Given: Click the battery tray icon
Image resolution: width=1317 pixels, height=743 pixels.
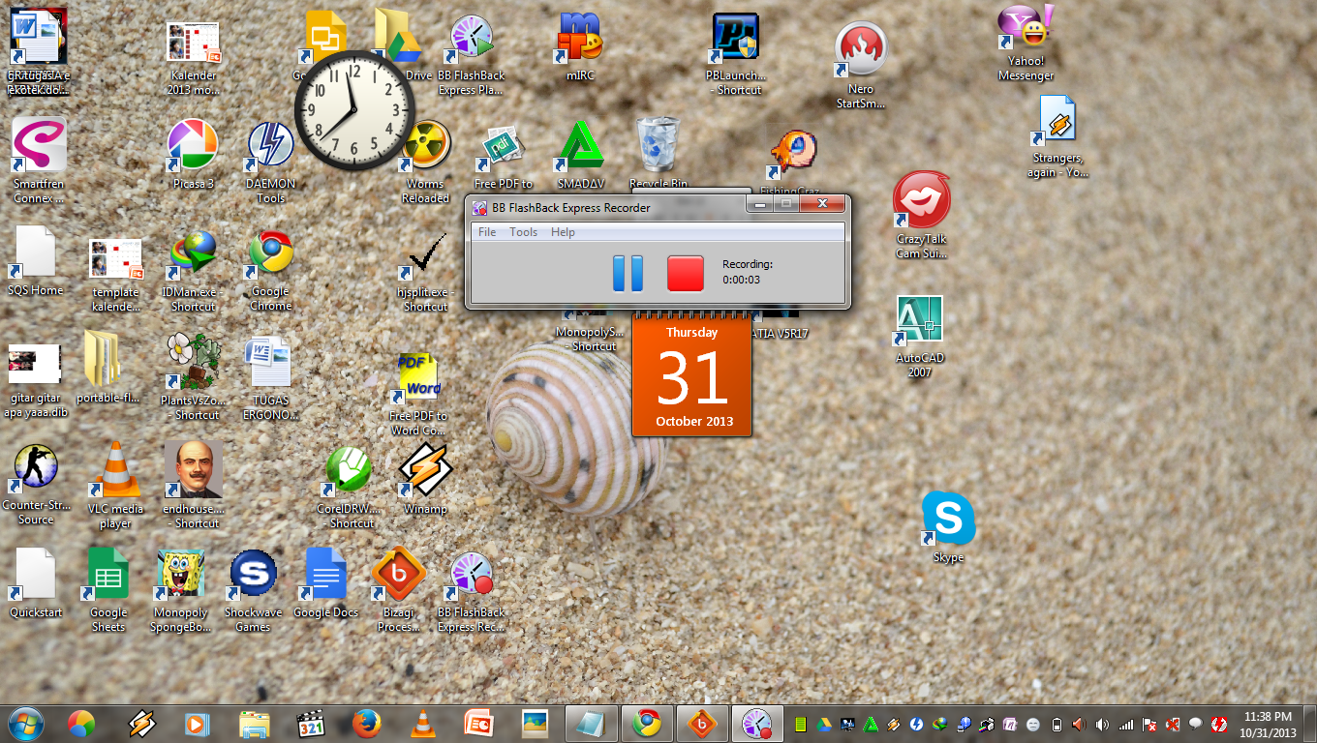Looking at the screenshot, I should coord(1057,724).
